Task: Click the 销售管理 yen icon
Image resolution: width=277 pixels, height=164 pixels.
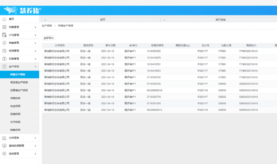Action: 4,43
